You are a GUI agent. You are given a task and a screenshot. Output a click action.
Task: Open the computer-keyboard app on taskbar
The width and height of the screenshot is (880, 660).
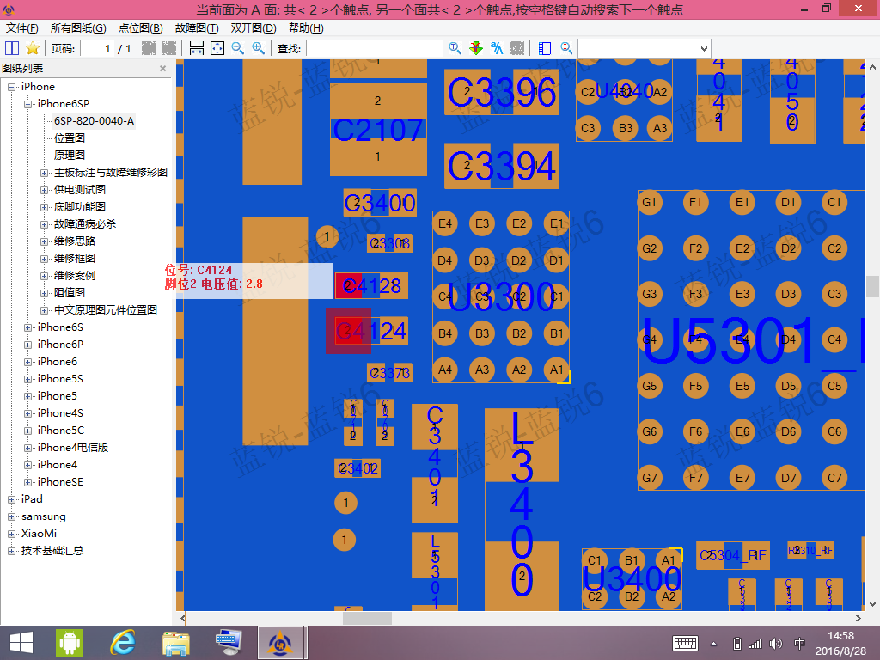[229, 643]
